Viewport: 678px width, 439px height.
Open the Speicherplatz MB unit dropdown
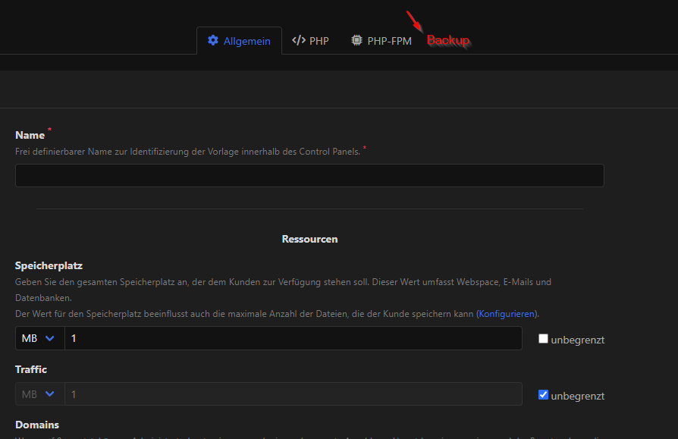coord(39,338)
